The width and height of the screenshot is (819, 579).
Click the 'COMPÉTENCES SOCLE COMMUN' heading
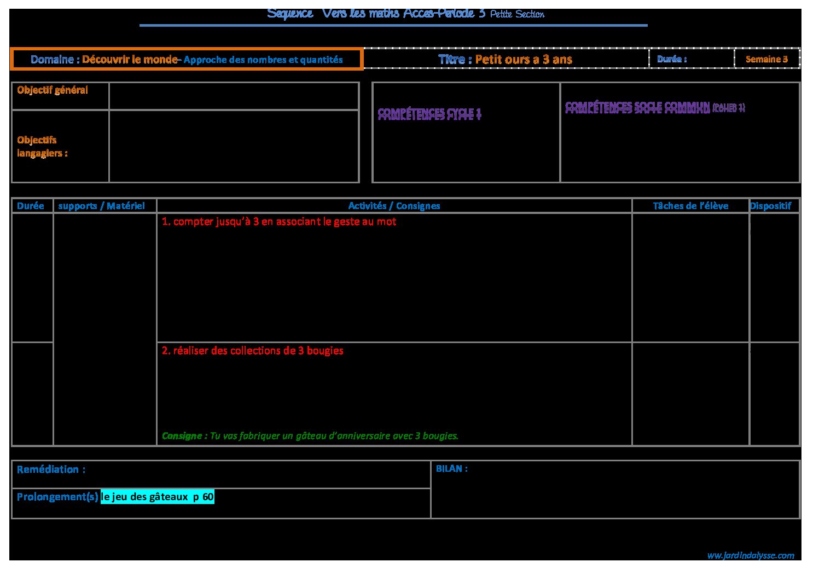pos(654,107)
